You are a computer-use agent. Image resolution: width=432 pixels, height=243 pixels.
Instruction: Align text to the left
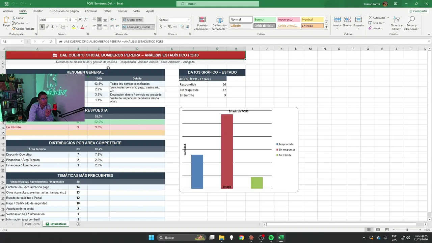(94, 27)
